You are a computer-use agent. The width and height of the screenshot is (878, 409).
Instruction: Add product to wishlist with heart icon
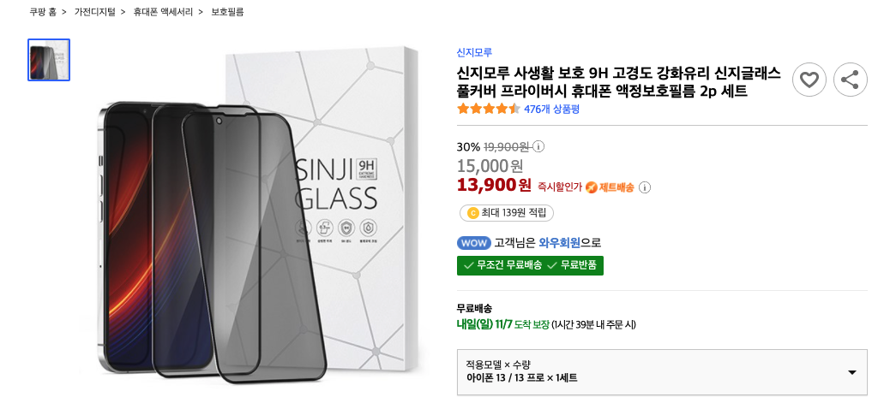pyautogui.click(x=809, y=80)
